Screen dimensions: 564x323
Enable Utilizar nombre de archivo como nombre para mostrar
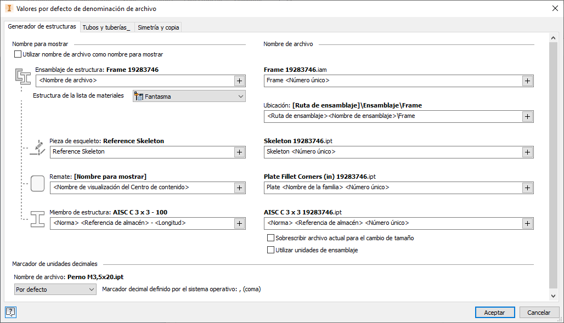pos(18,54)
